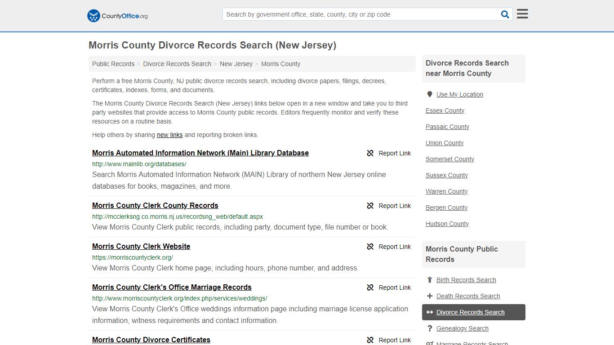The width and height of the screenshot is (614, 345).
Task: Select highlighted Divorce Records Search item
Action: (474, 312)
